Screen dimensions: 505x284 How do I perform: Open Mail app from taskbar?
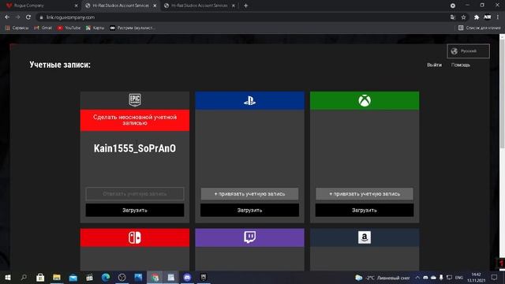click(73, 277)
